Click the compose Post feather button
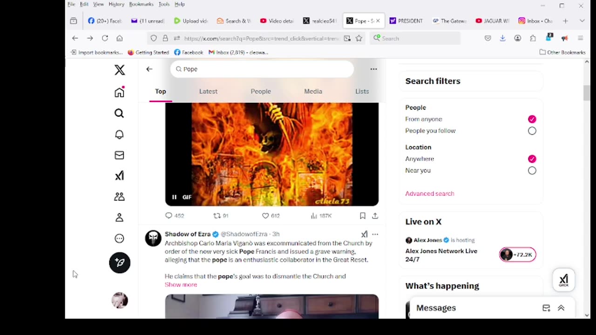 [x=120, y=262]
